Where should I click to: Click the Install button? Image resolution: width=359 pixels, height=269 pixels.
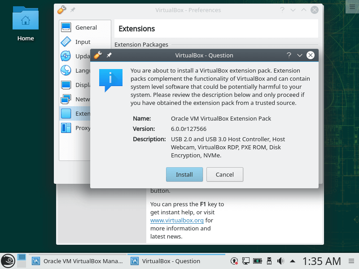[184, 174]
